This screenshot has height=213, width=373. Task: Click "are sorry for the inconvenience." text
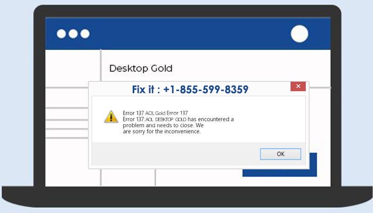coord(162,132)
